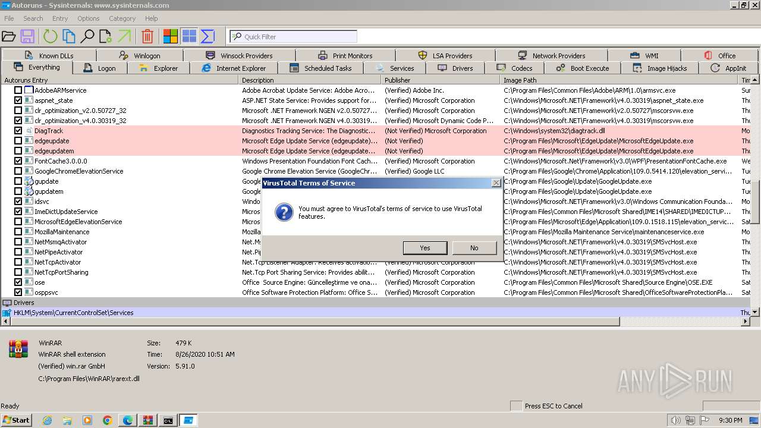Uncheck FontCache3.0.0.0 entry

(x=18, y=161)
